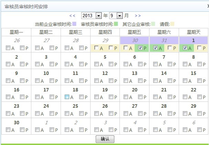Check the P checkbox for September 18
This screenshot has height=145, width=209.
(81, 97)
